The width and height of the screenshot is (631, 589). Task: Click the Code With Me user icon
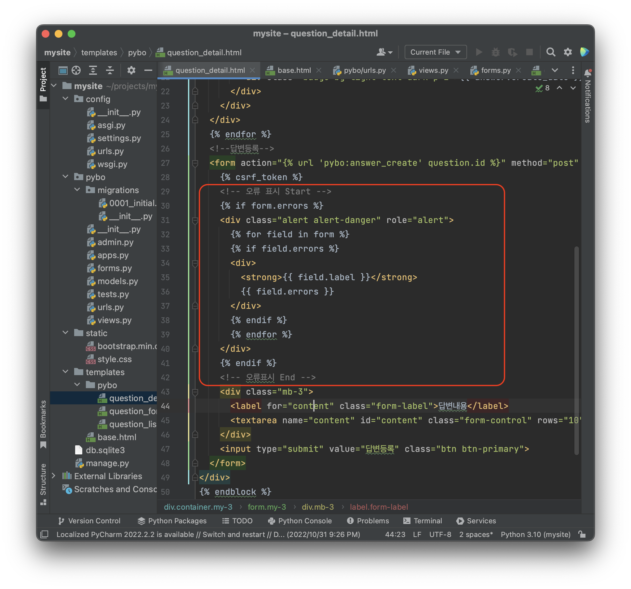point(384,52)
